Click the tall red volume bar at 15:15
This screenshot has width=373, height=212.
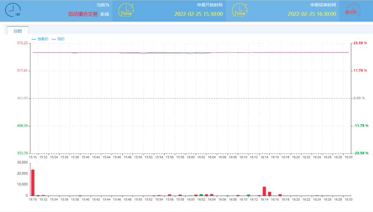point(33,182)
